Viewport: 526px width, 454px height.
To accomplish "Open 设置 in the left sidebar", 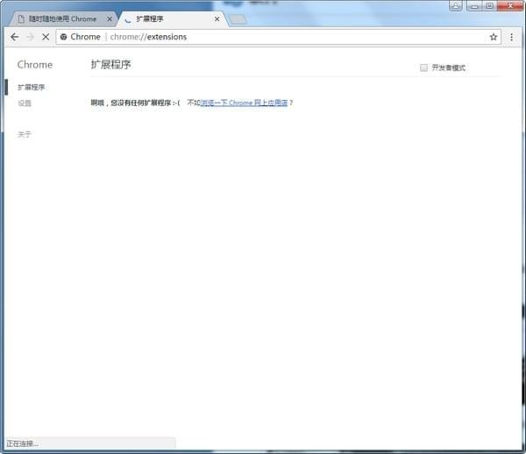I will tap(25, 103).
